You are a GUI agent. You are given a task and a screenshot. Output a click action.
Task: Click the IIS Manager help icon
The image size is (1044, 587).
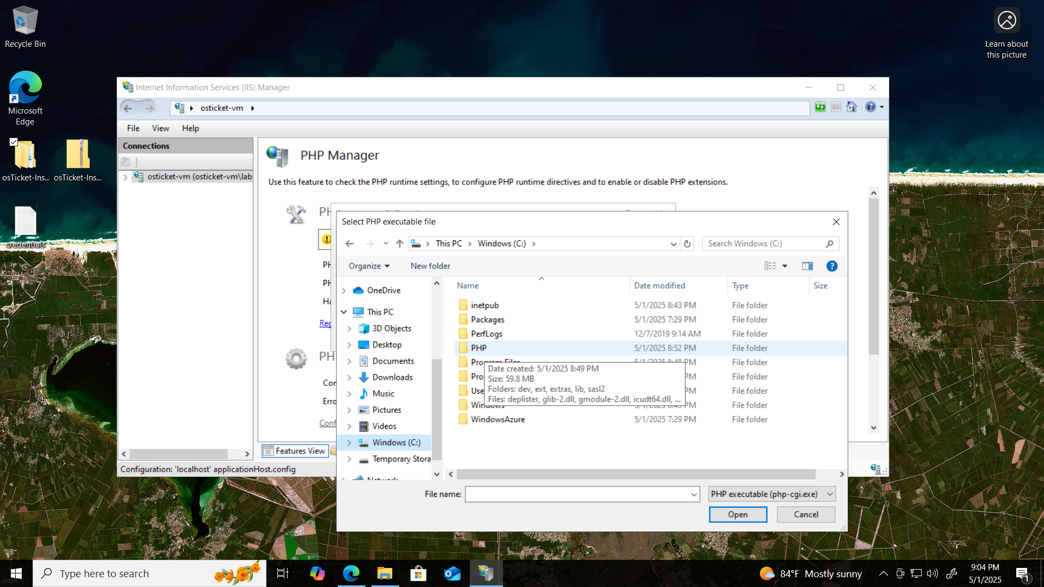tap(871, 107)
